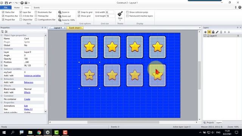Image resolution: width=242 pixels, height=136 pixels.
Task: Open the Style theme picker
Action: [120, 16]
